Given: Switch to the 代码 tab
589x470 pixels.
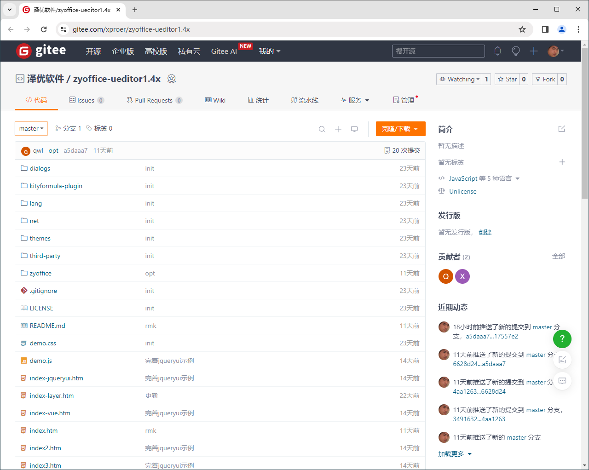Looking at the screenshot, I should pyautogui.click(x=36, y=100).
